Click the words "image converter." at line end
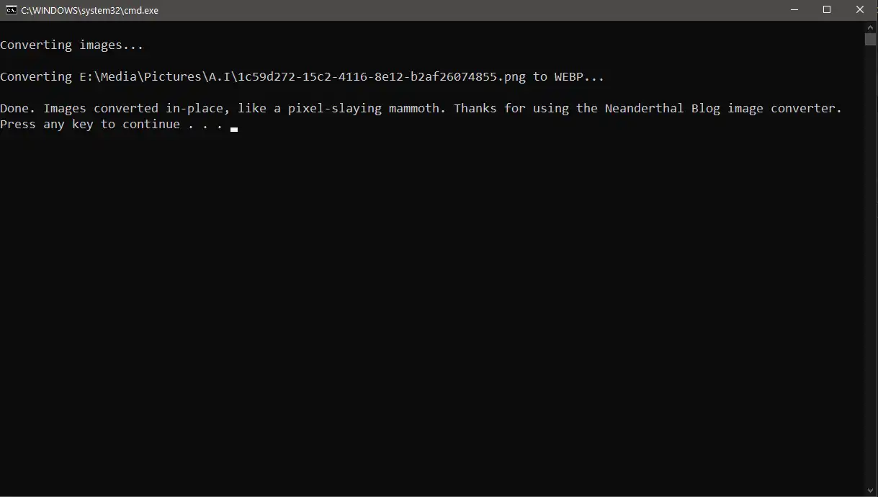878x497 pixels. 785,109
